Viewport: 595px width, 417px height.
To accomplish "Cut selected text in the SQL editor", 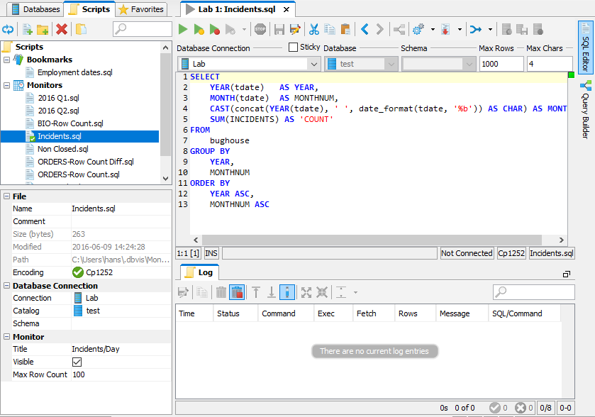I will [315, 29].
